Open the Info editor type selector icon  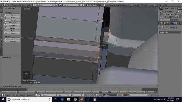tap(3, 5)
